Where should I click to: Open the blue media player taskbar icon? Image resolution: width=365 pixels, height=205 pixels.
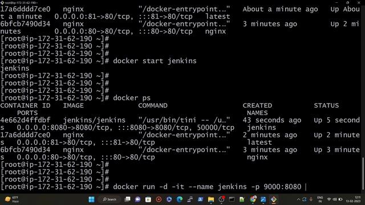(x=169, y=199)
